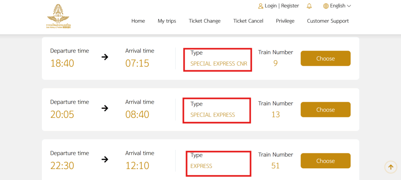Click the 20:05 departure time text
This screenshot has width=401, height=180.
click(x=62, y=115)
